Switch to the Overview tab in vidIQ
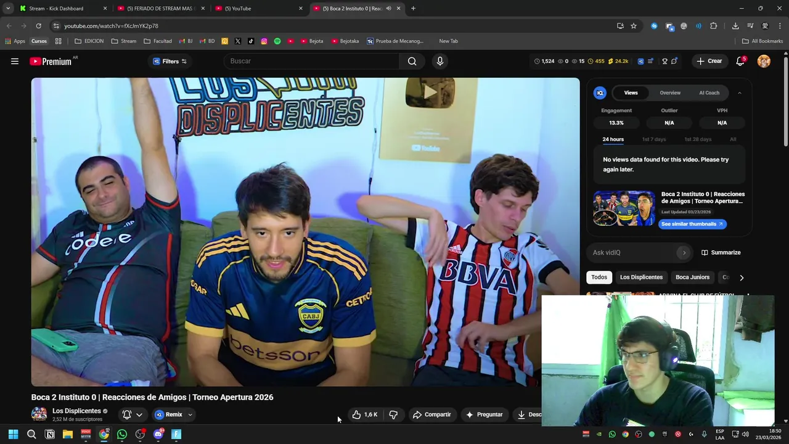Image resolution: width=789 pixels, height=444 pixels. pos(670,92)
